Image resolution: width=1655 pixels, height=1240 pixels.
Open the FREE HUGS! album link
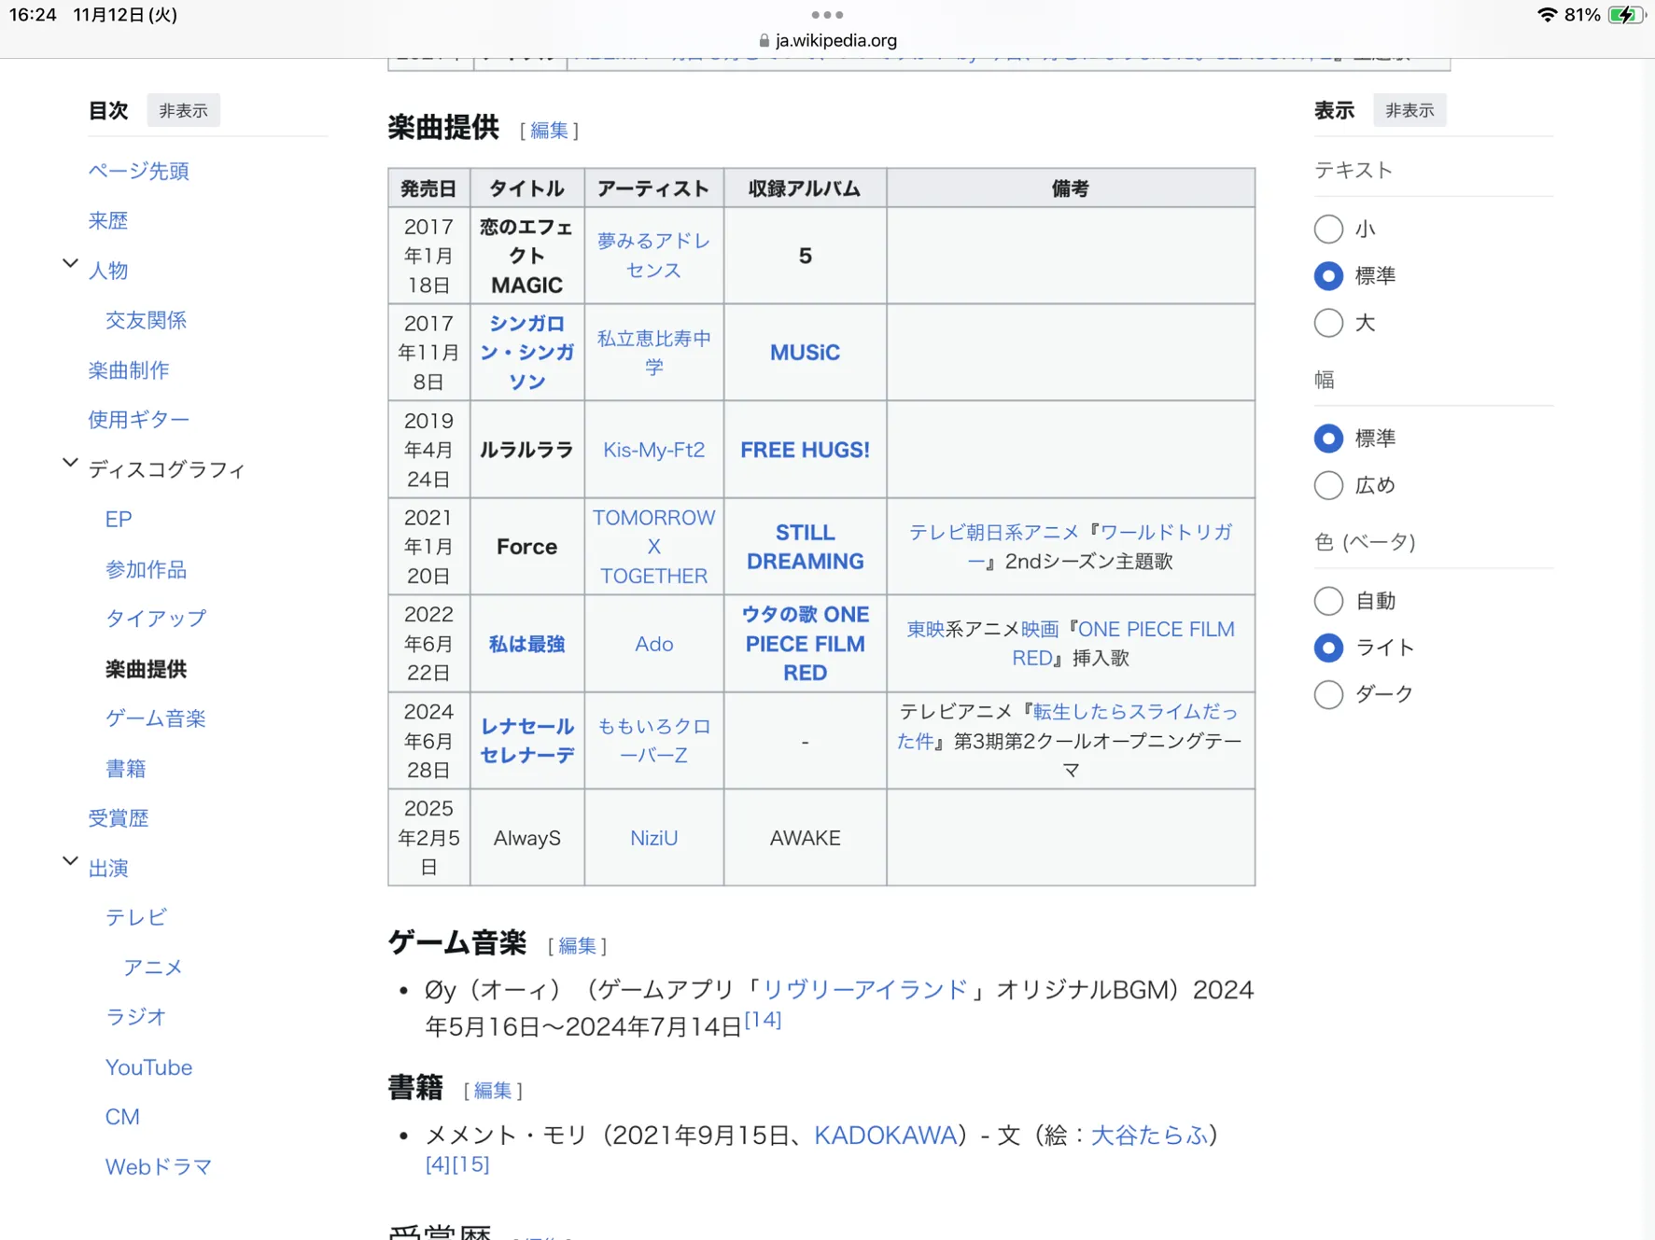[x=805, y=450]
